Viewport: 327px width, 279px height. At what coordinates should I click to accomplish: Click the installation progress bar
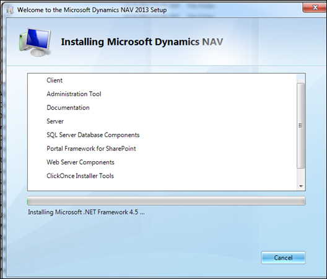[167, 201]
